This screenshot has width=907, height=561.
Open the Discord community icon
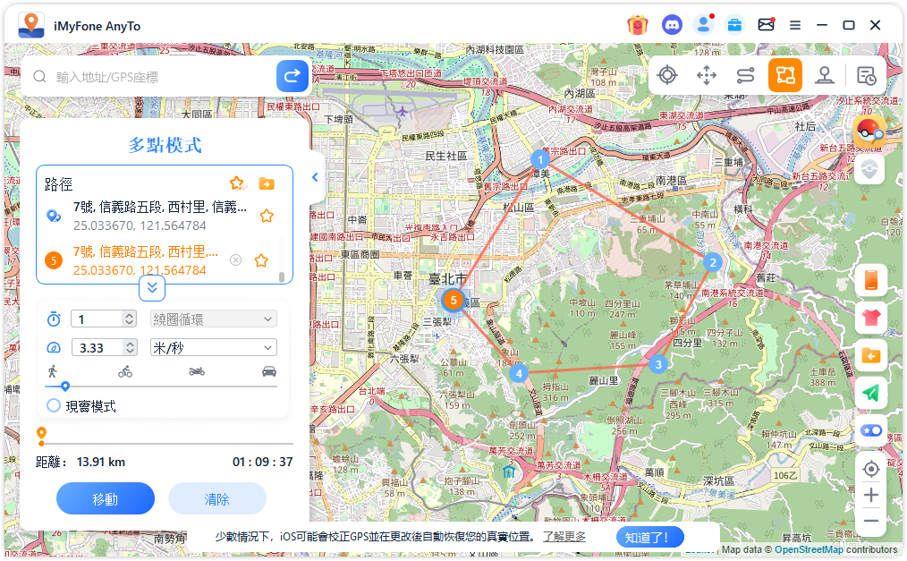[672, 25]
